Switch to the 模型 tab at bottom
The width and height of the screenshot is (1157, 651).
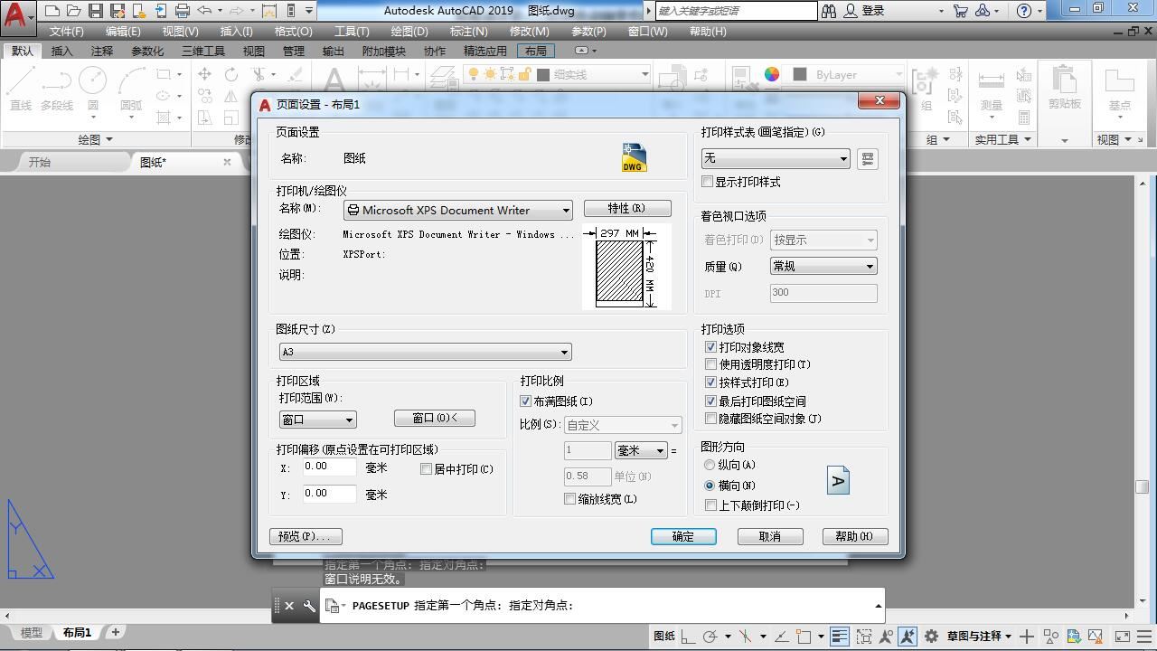click(31, 633)
